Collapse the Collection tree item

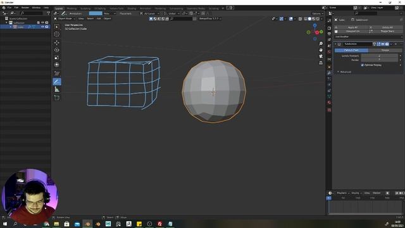[x=6, y=23]
